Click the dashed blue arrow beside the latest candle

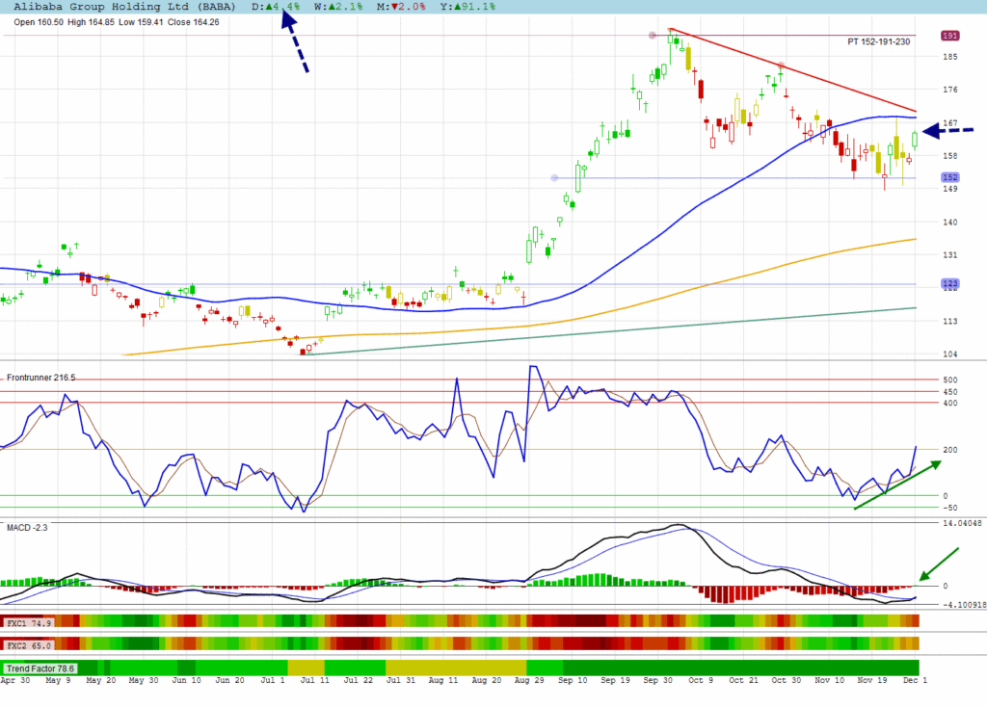(947, 130)
